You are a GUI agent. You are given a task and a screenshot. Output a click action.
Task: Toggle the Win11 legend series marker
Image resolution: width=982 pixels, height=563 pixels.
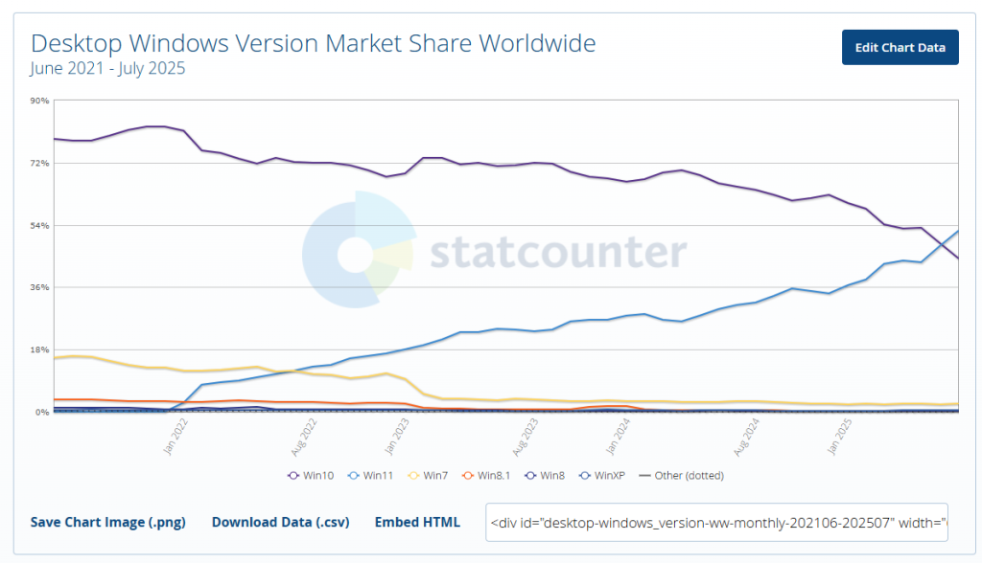[371, 476]
